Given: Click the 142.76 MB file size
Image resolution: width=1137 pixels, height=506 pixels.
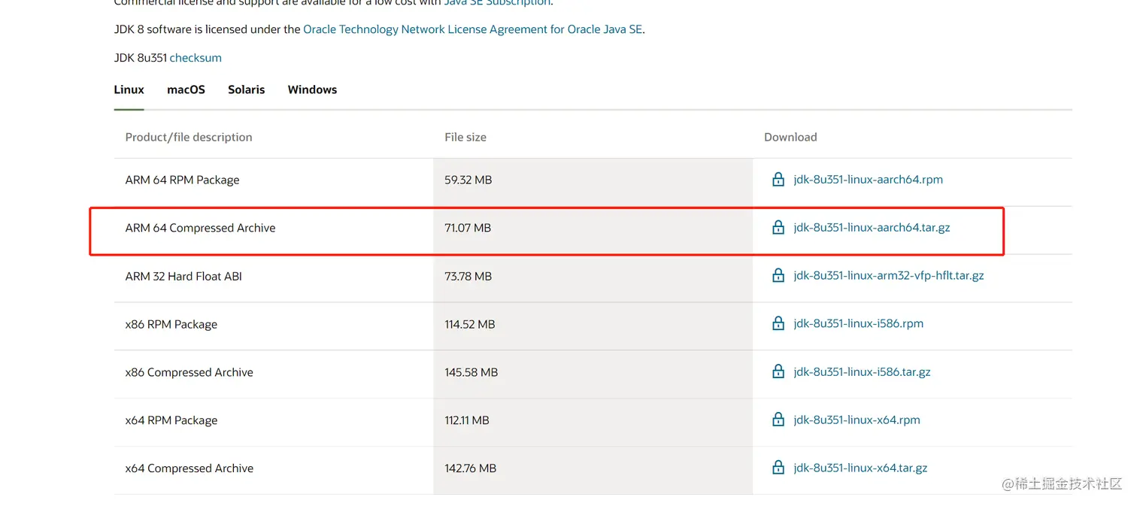Looking at the screenshot, I should (x=470, y=468).
